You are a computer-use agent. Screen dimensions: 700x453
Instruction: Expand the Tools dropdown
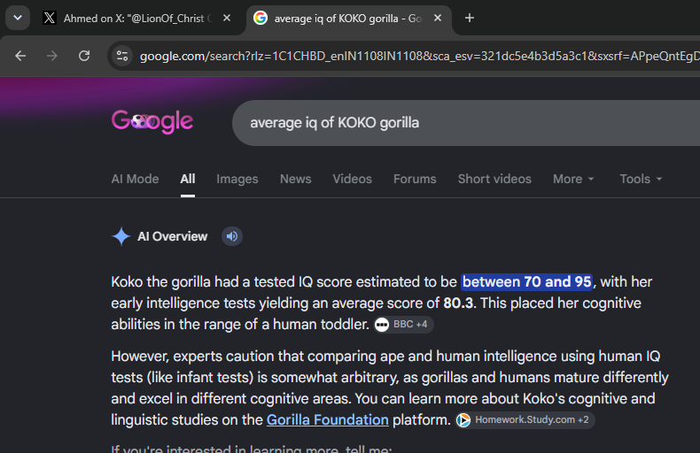point(641,179)
